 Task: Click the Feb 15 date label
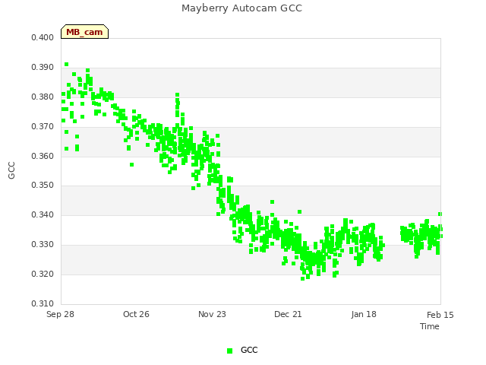click(440, 315)
